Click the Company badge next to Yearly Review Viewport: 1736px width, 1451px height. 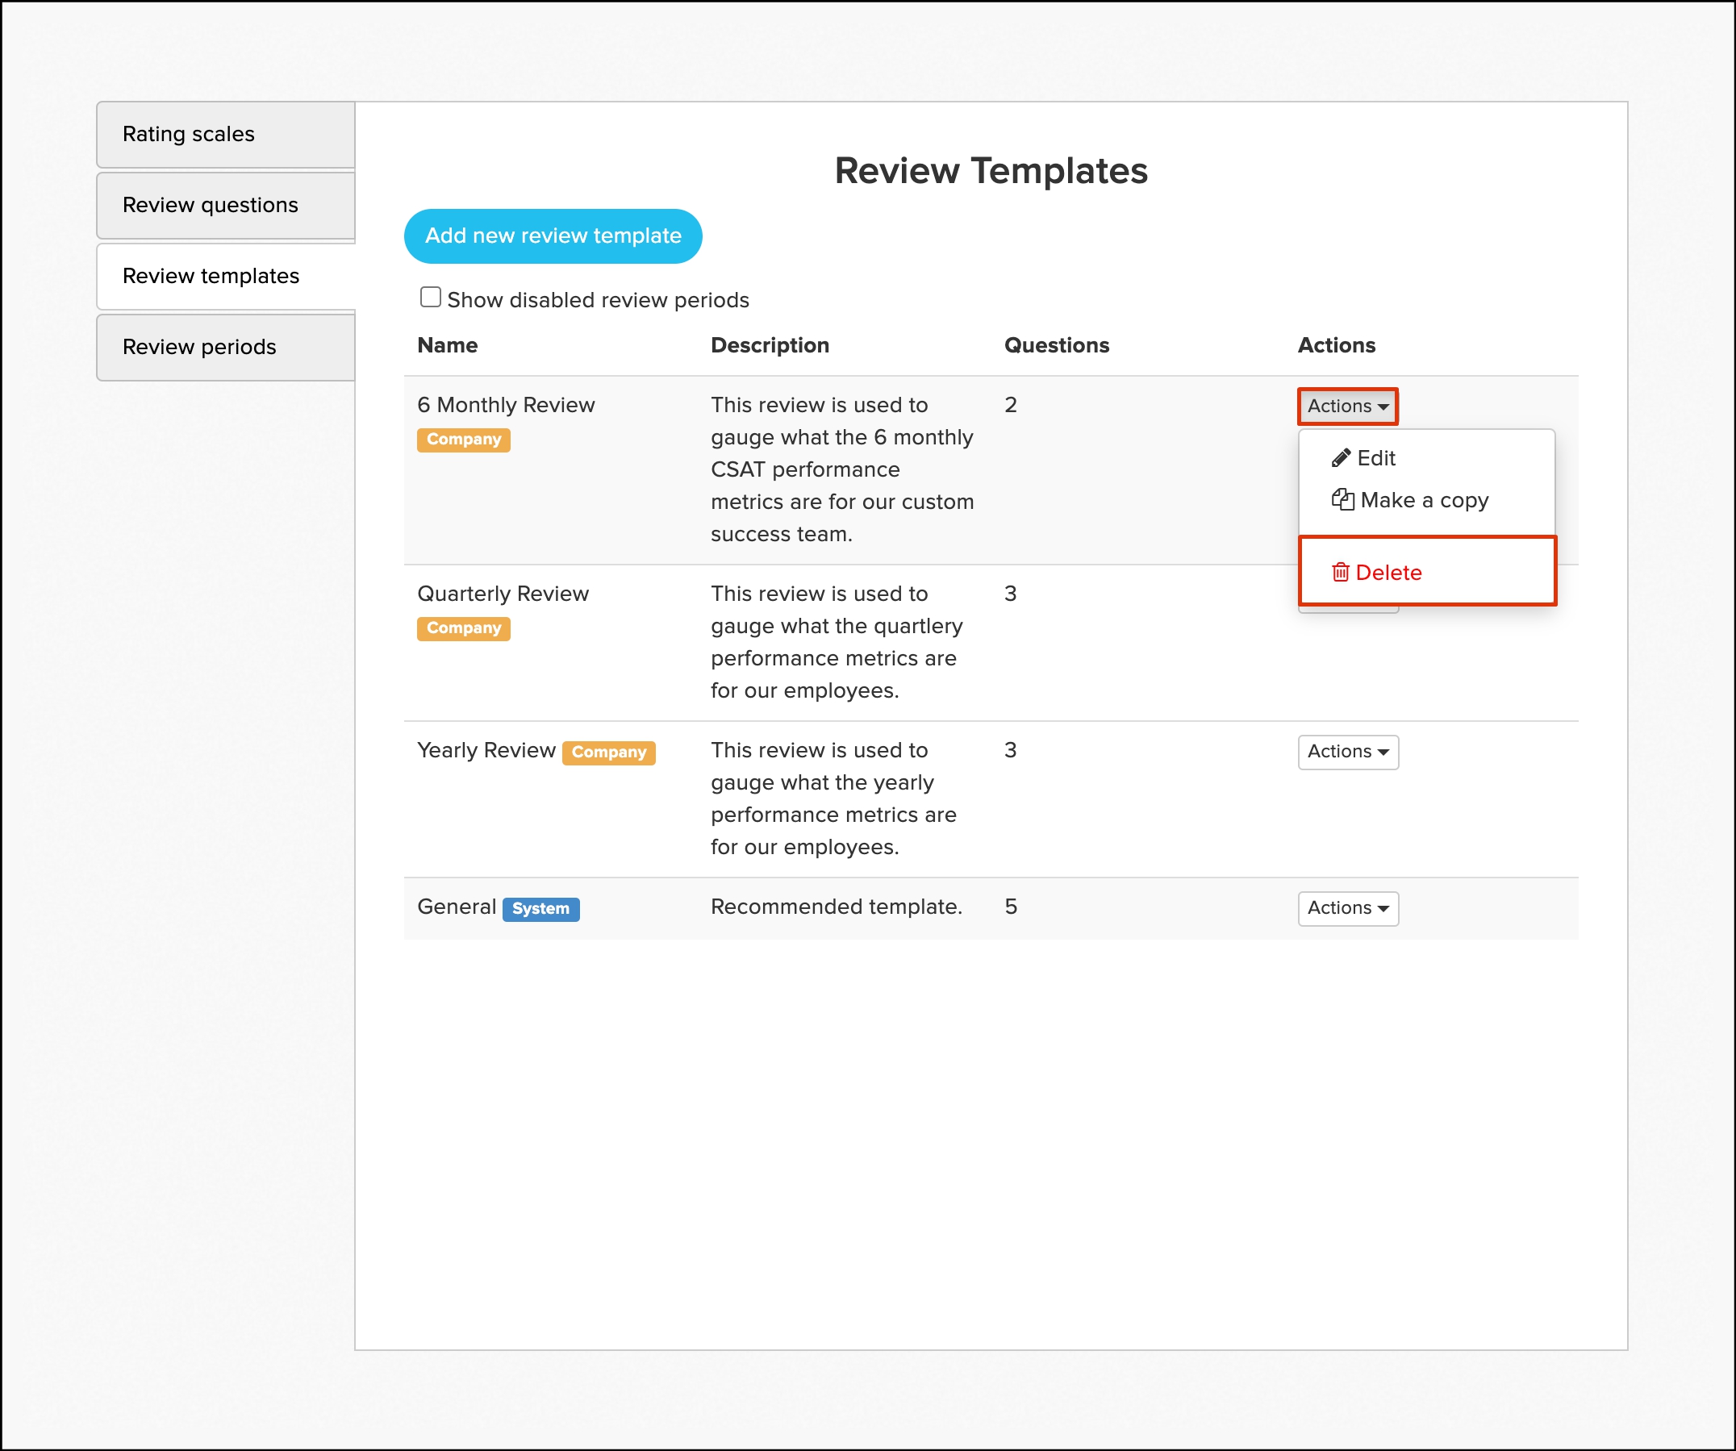(608, 753)
